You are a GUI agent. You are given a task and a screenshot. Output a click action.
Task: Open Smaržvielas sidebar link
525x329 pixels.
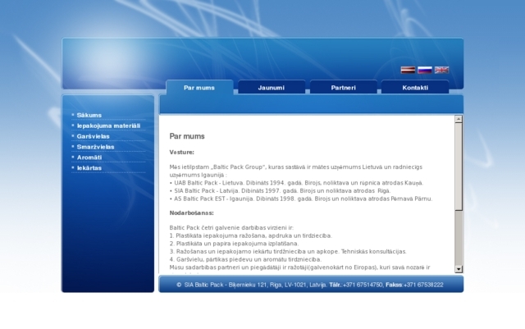pyautogui.click(x=95, y=147)
